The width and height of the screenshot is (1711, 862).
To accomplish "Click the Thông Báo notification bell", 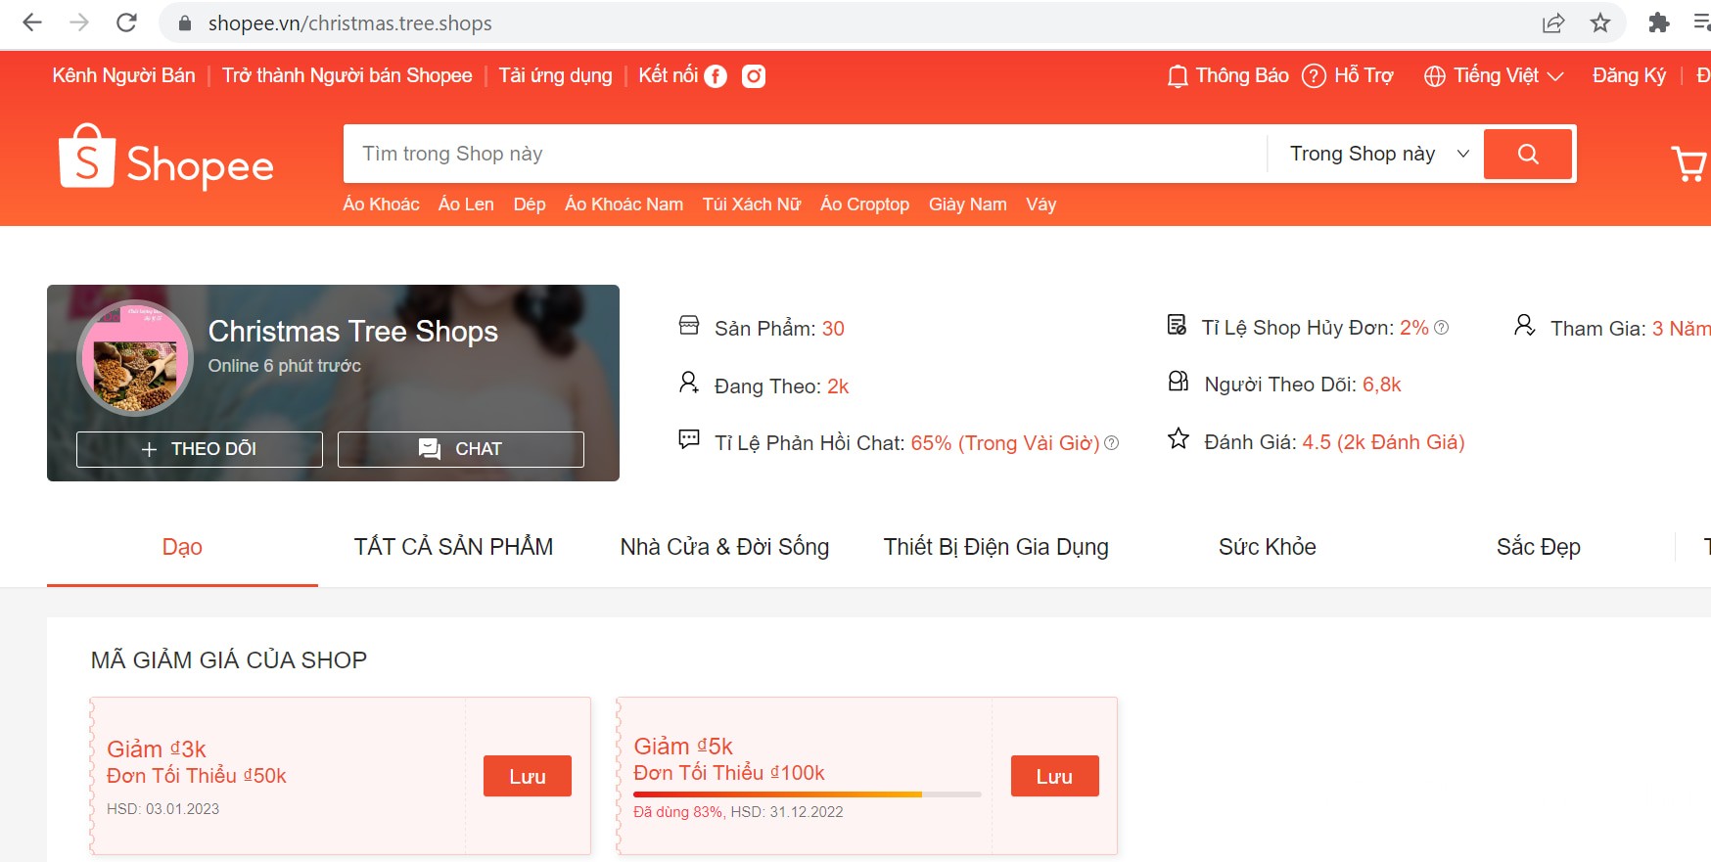I will click(x=1178, y=76).
